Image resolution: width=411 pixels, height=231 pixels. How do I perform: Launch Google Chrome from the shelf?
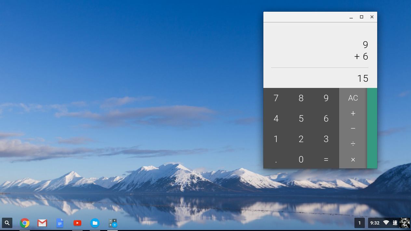pos(25,223)
